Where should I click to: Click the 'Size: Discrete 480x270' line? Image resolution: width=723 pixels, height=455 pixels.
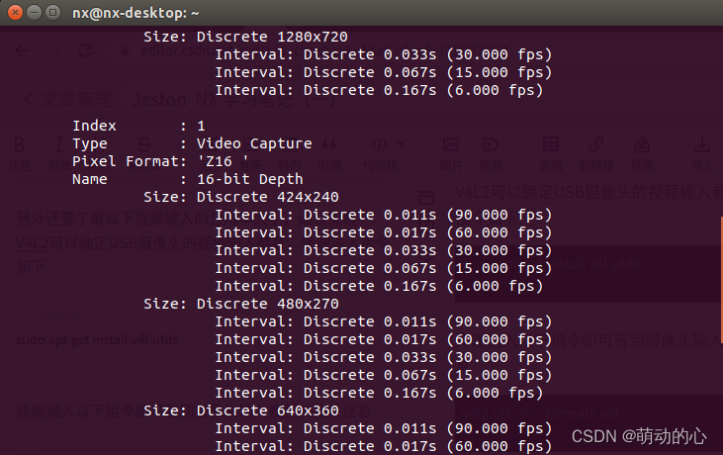[241, 304]
